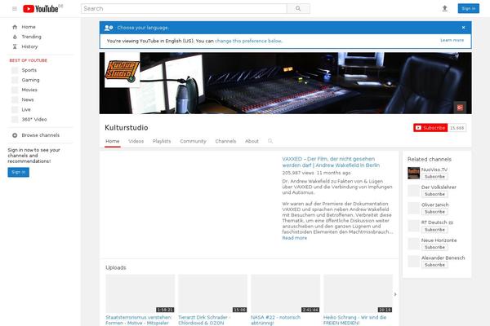Image resolution: width=490 pixels, height=326 pixels.
Task: Open Alexander Benesch channel name
Action: [443, 258]
